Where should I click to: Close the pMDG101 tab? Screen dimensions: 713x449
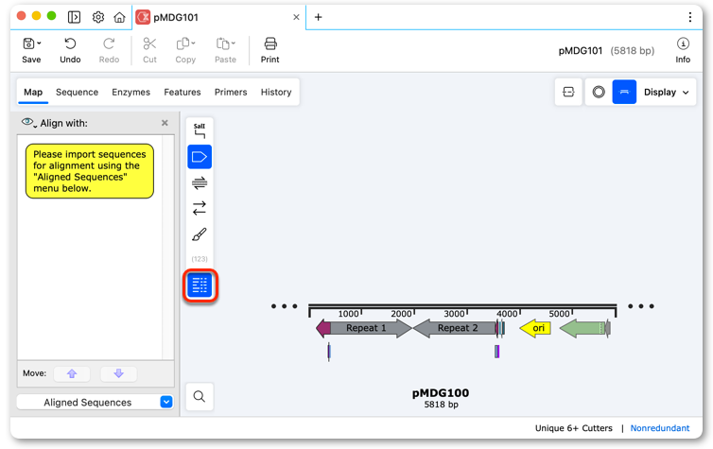pyautogui.click(x=297, y=17)
